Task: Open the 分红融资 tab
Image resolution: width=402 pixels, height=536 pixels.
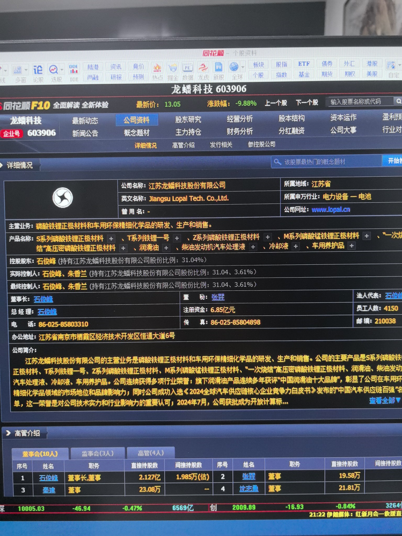Action: (292, 131)
